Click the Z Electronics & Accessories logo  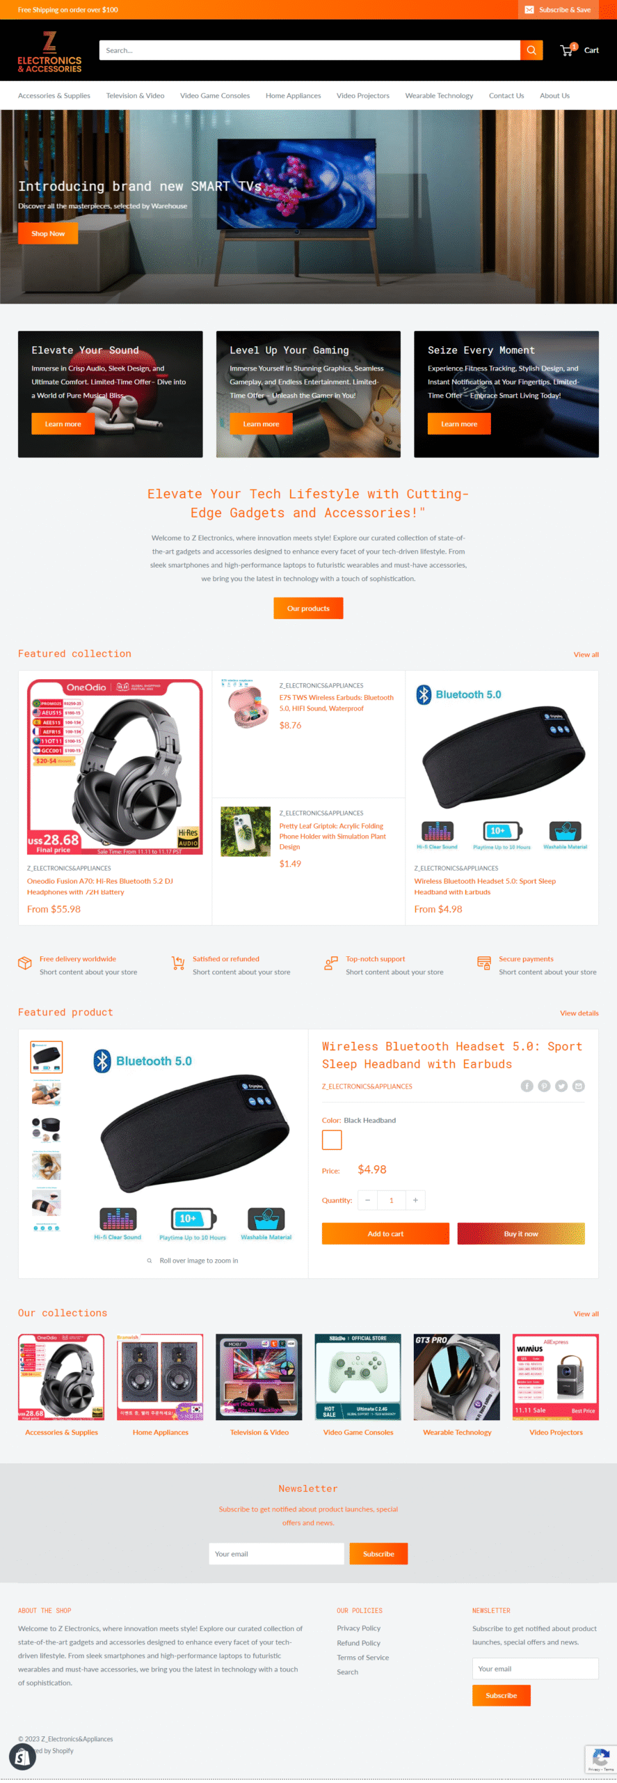[x=49, y=52]
